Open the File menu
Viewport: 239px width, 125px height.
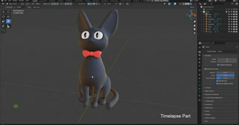click(x=6, y=1)
